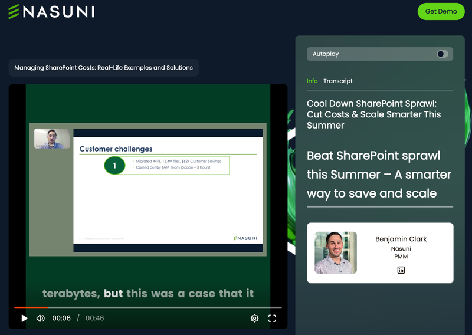Mute the video volume
The width and height of the screenshot is (472, 335).
[41, 318]
